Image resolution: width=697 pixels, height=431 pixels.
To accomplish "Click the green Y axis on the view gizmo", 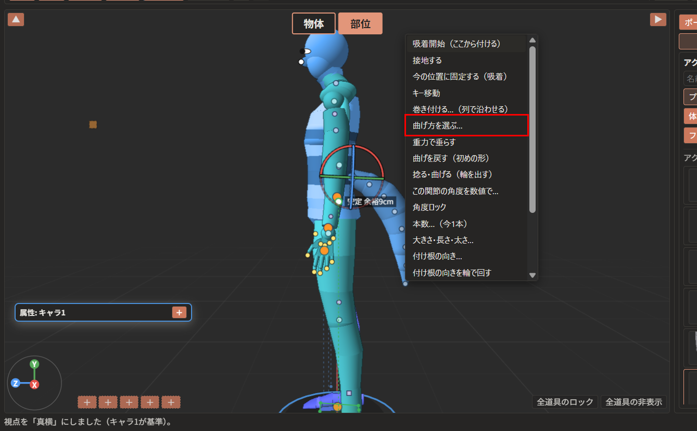I will 34,364.
